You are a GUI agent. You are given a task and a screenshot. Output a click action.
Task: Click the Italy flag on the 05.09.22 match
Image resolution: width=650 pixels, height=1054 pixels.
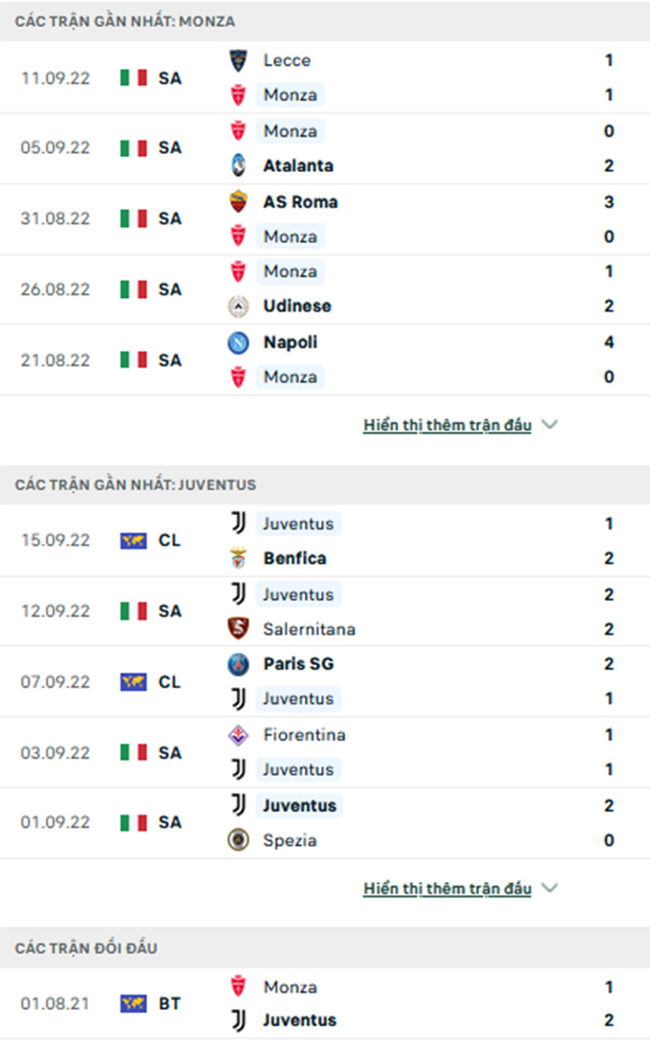(133, 148)
